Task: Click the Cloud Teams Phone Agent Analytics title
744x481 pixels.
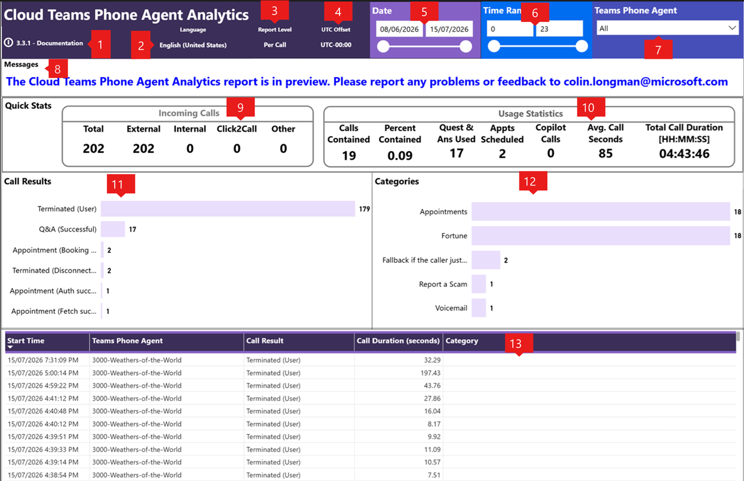Action: point(126,15)
